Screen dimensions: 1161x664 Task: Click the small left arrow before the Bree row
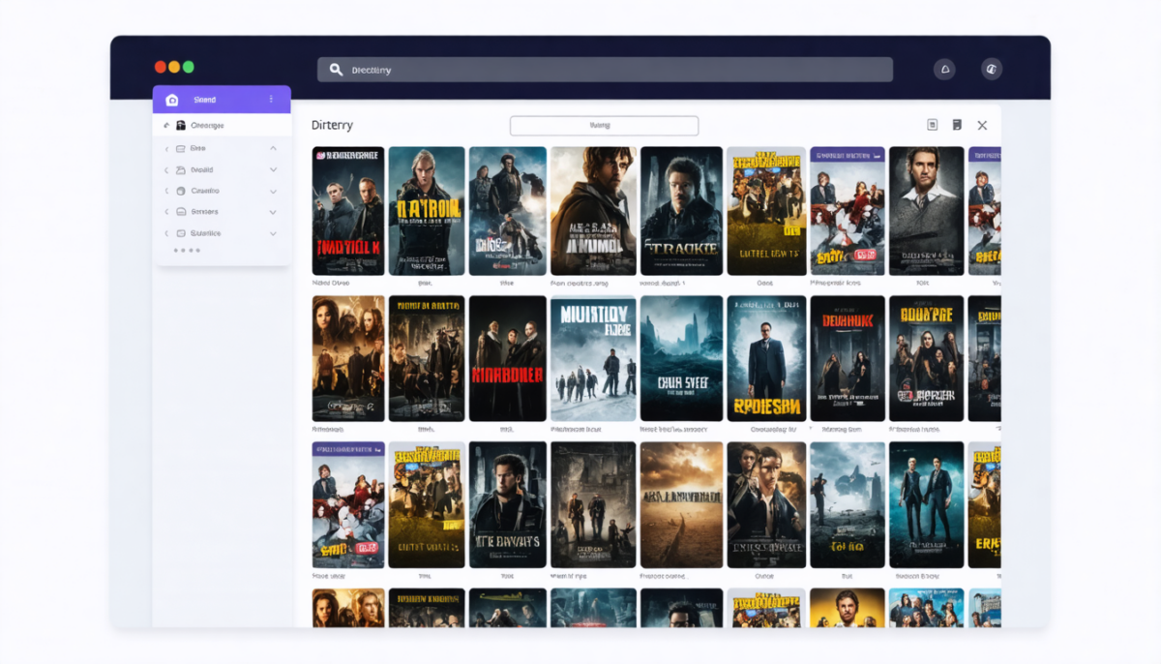(166, 149)
